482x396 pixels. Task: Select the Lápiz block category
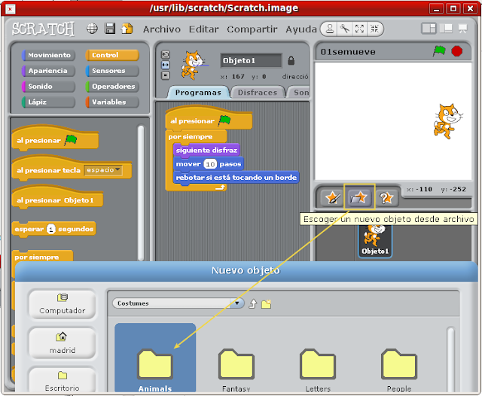48,102
